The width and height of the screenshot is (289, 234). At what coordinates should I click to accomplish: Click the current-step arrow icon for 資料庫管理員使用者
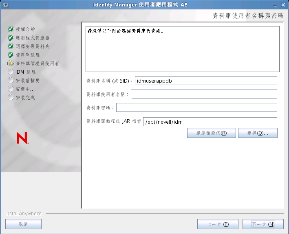[11, 63]
